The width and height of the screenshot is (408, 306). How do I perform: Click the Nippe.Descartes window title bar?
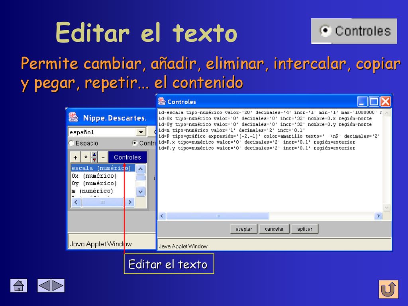tap(112, 118)
